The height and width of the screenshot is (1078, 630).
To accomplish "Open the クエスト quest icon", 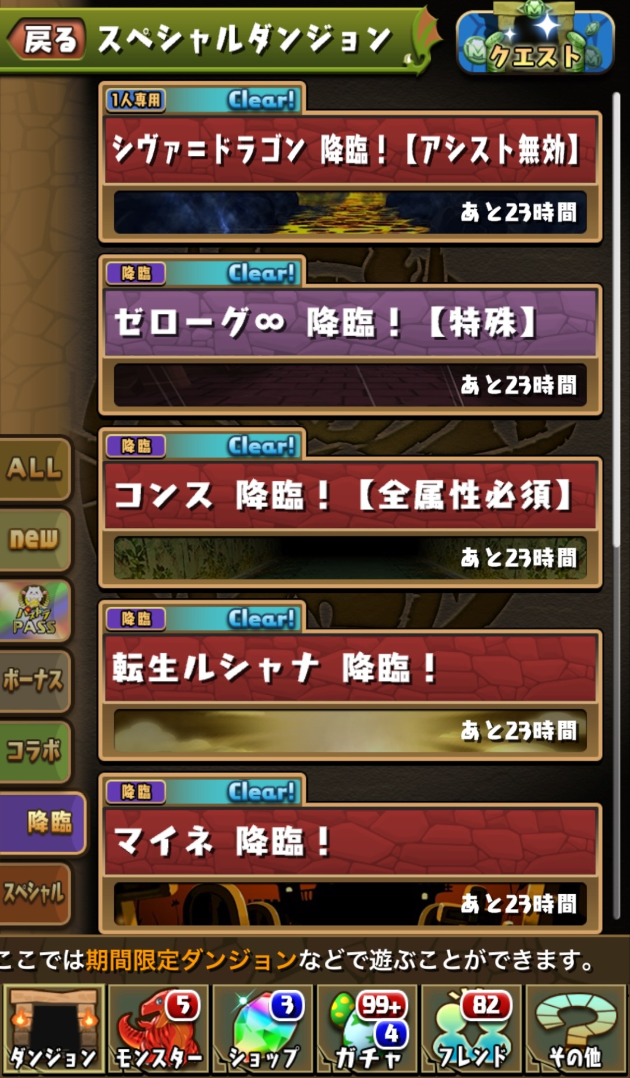I will tap(535, 40).
